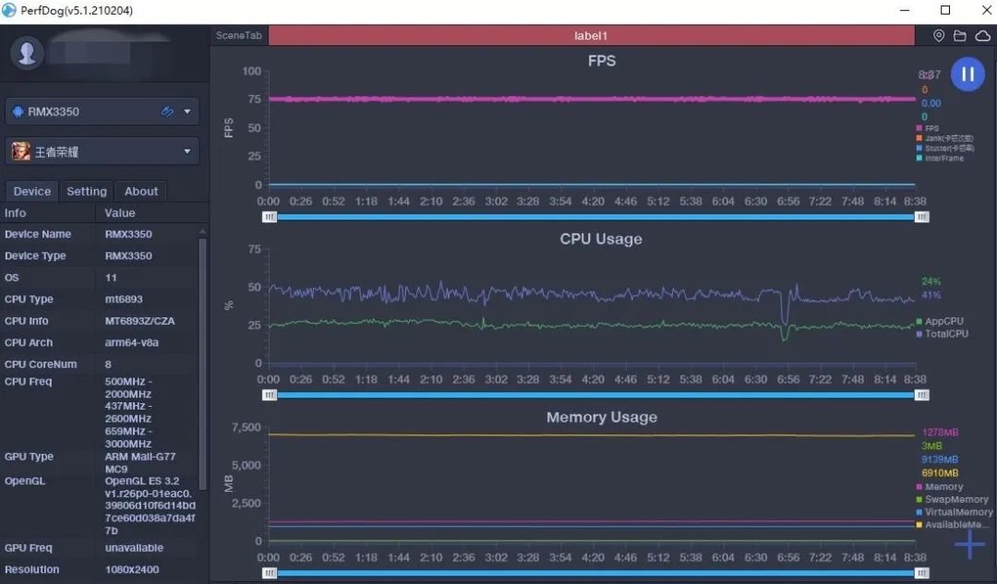
Task: Pause recording with the blue pause button
Action: pyautogui.click(x=967, y=74)
